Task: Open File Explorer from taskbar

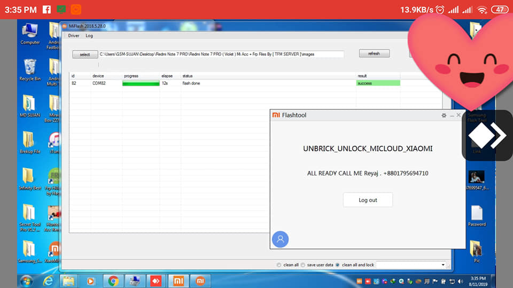Action: coord(68,281)
